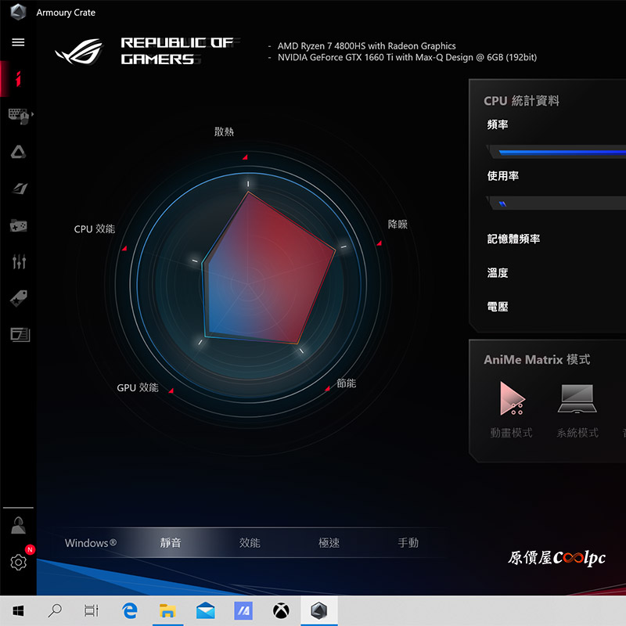Expand the Device submenu arrow
This screenshot has height=626, width=626.
[x=32, y=113]
